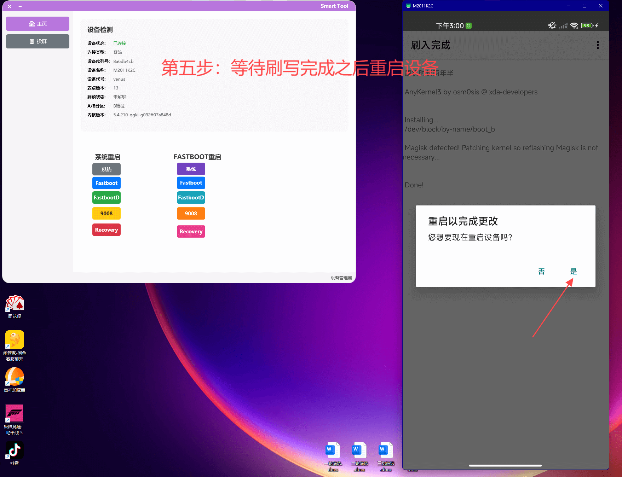Click AnyKernel3 by osm0sis log line
622x477 pixels.
click(471, 92)
